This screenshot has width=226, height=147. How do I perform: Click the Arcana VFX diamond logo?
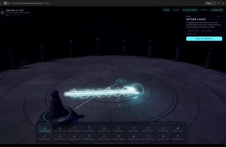pyautogui.click(x=2, y=13)
